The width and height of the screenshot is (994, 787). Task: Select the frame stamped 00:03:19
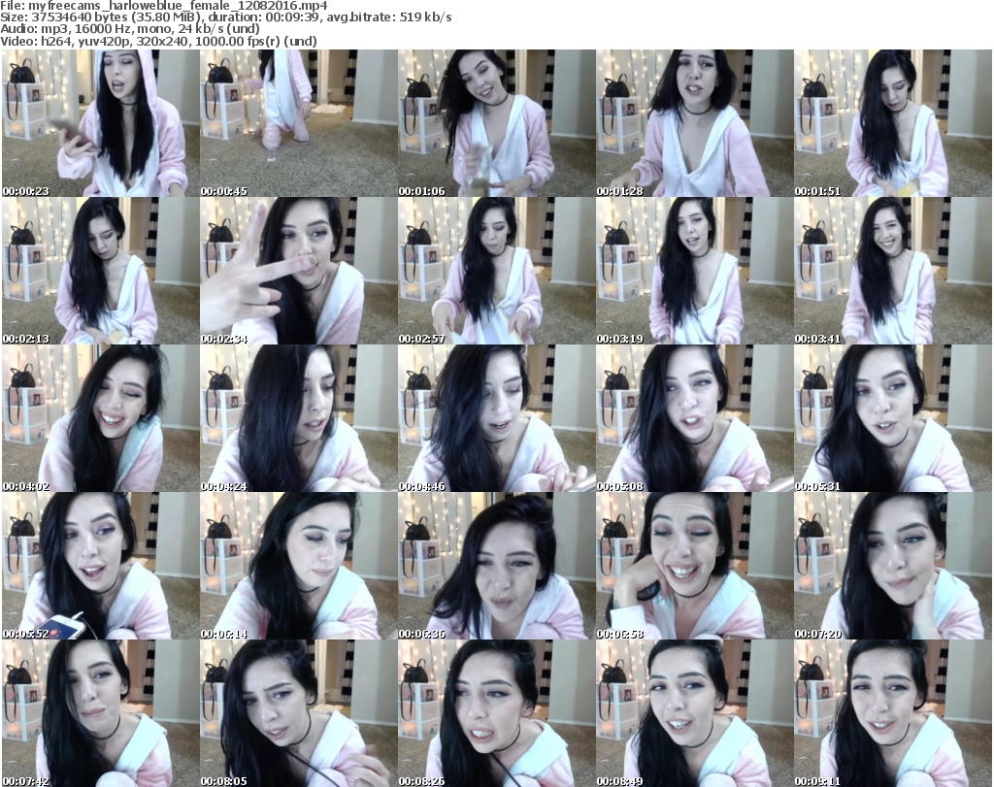click(695, 271)
